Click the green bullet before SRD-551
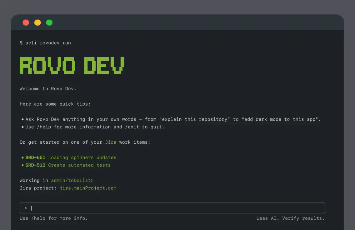355x230 pixels. coord(22,158)
